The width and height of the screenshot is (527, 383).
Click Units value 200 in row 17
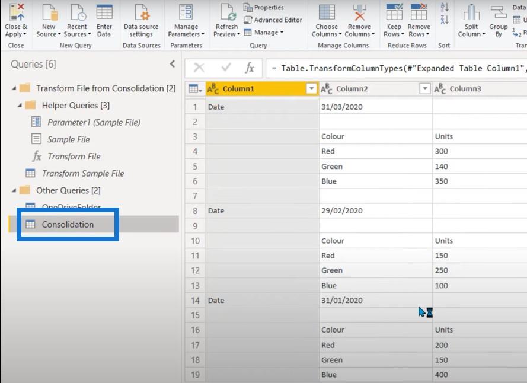pos(480,345)
